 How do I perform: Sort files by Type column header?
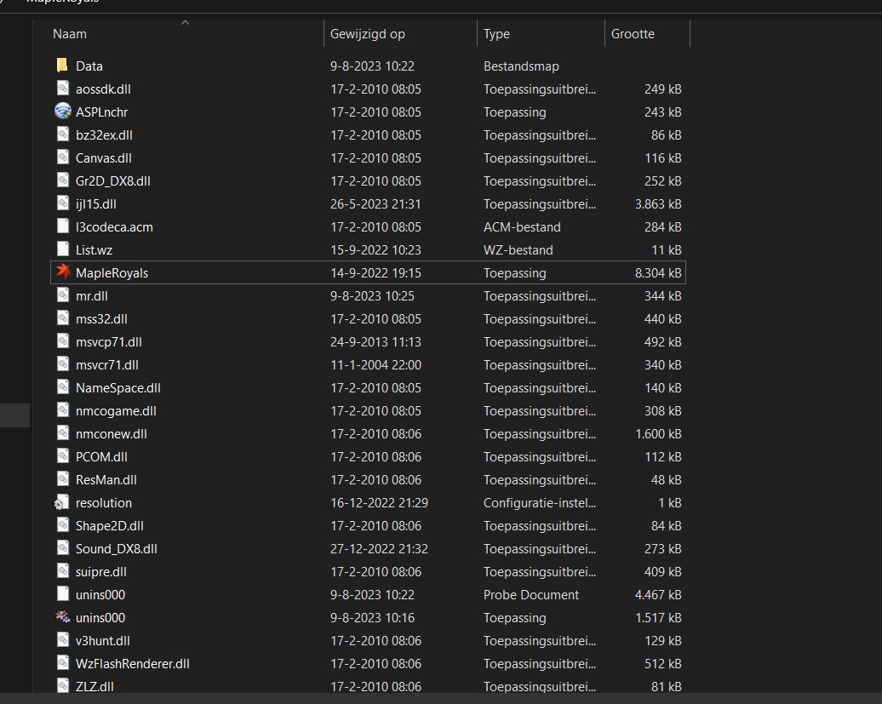(x=496, y=34)
